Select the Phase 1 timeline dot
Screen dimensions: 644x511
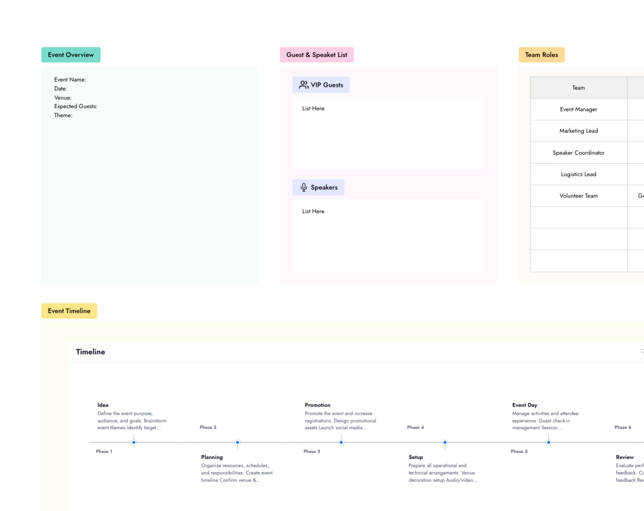pyautogui.click(x=134, y=442)
